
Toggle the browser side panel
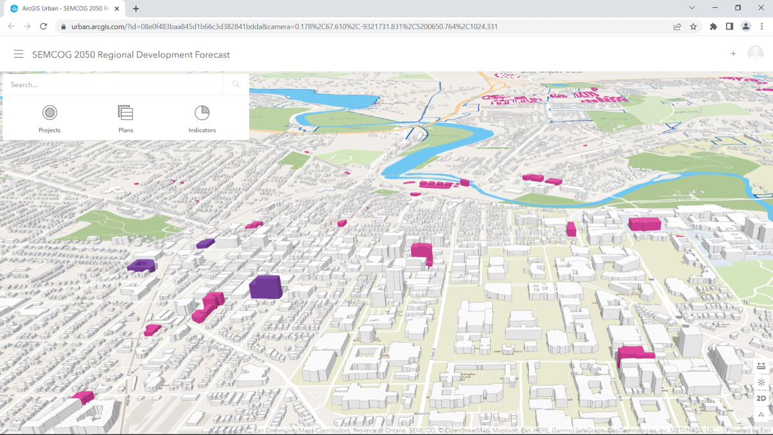729,26
